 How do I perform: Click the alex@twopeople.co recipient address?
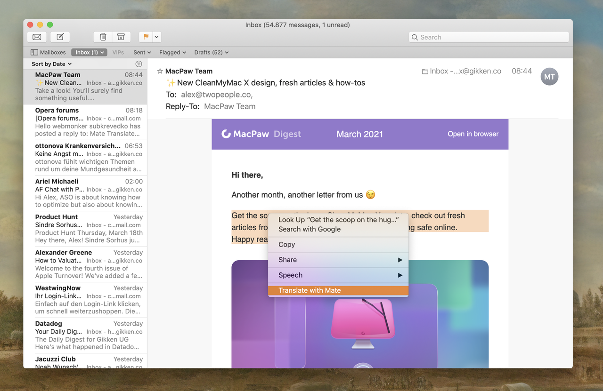click(x=215, y=95)
